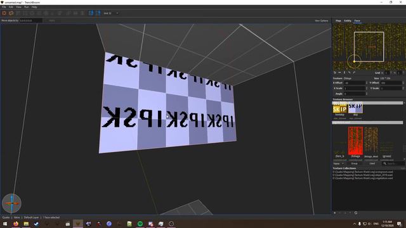Select the red foliage texture thumbnail
Screen dimensions: 406x228
tap(355, 141)
